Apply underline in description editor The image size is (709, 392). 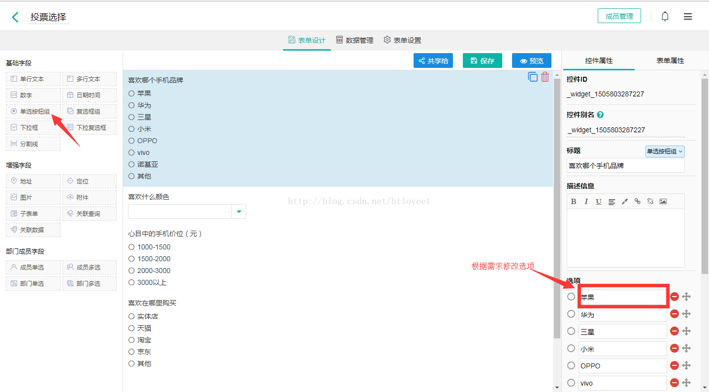pyautogui.click(x=599, y=201)
